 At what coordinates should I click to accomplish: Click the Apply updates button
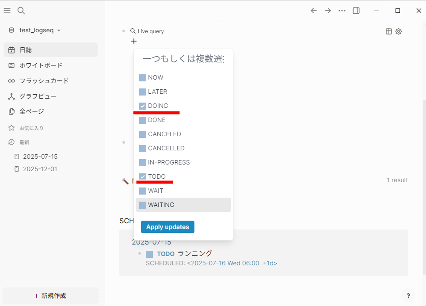tap(167, 227)
